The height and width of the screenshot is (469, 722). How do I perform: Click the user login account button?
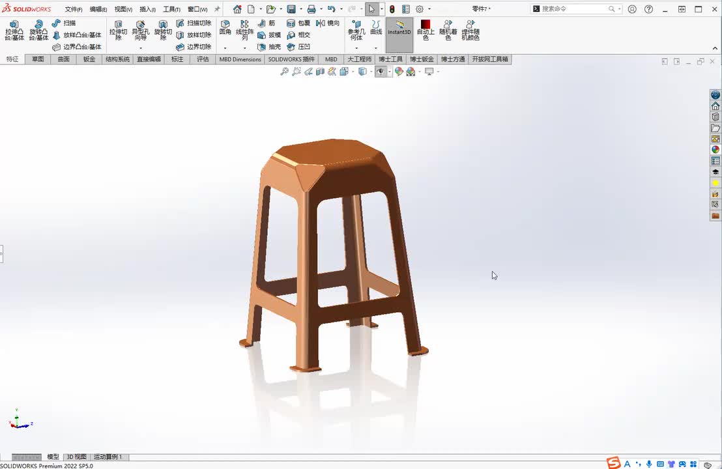pos(632,9)
